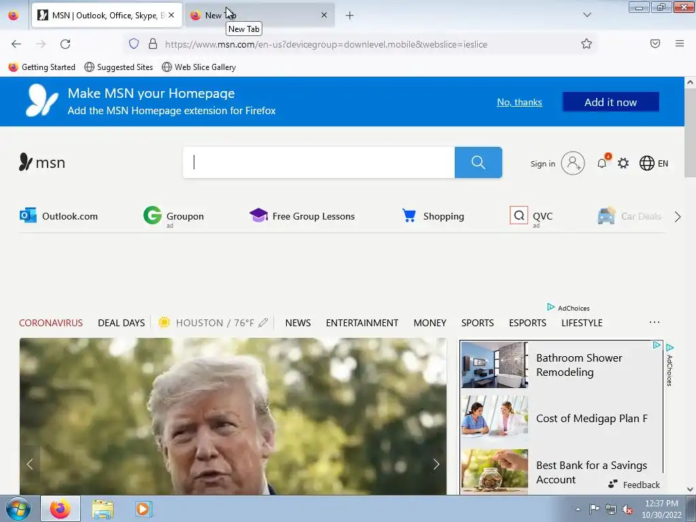Screen dimensions: 696x522
Task: Click the blue magnifier search button
Action: click(x=478, y=162)
